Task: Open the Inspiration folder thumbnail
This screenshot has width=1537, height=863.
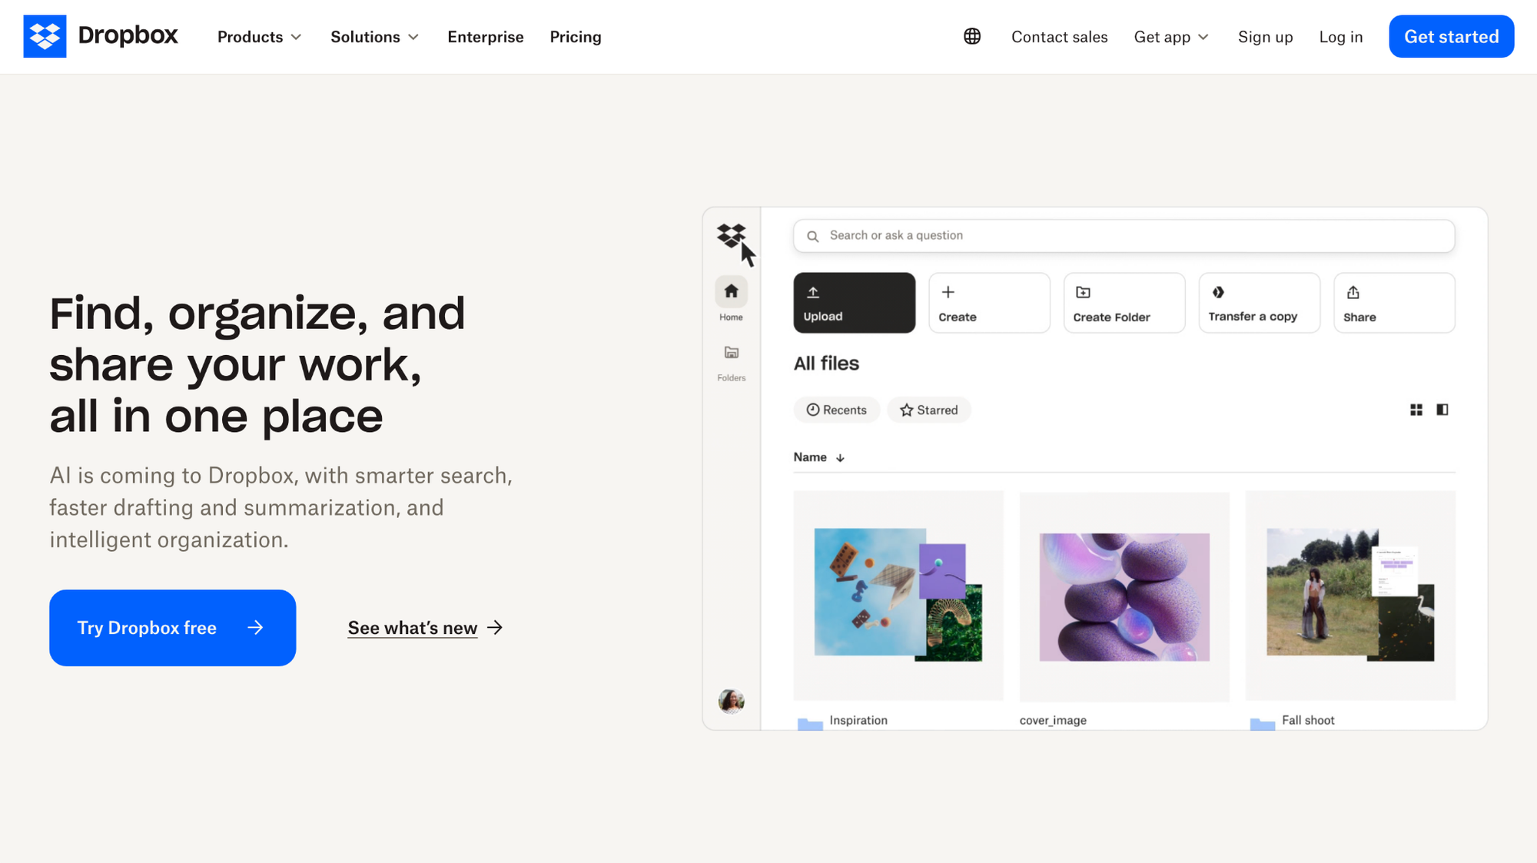Action: (x=898, y=596)
